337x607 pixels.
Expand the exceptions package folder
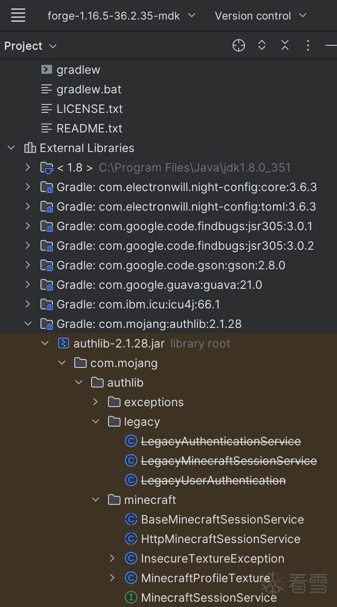(x=96, y=402)
